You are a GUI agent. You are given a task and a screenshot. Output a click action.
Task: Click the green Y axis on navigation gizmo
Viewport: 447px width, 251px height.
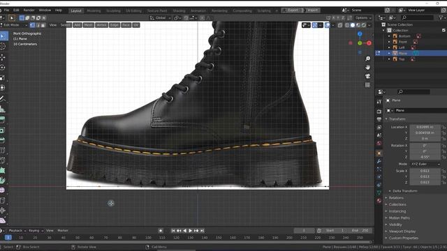click(x=360, y=43)
